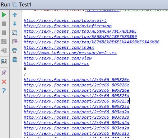
Task: Toggle soft wraps in console
Action: 15,33
